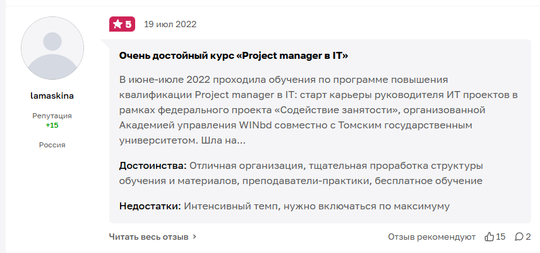The image size is (540, 253).
Task: Click the 'Читать весь отзыв' link
Action: (149, 237)
